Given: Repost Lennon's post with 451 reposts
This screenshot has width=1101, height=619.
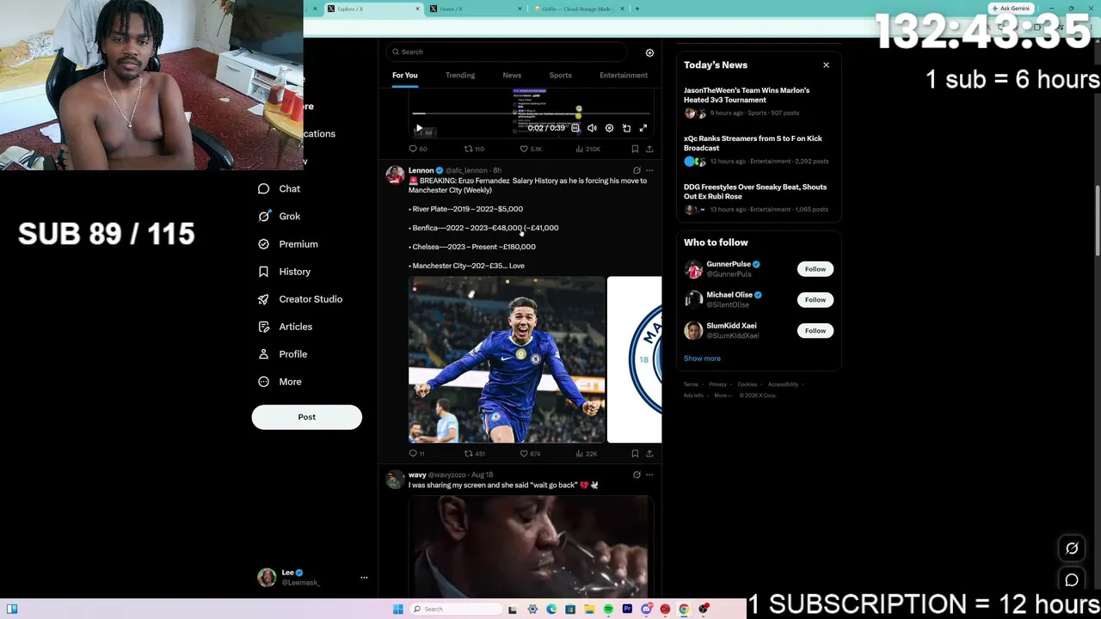Looking at the screenshot, I should pos(474,453).
